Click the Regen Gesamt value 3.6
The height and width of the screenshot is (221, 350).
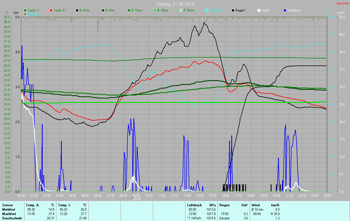(x=246, y=218)
